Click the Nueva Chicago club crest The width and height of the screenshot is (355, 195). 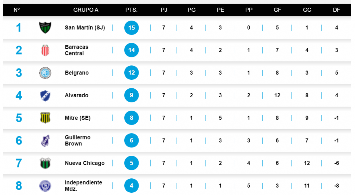click(x=45, y=163)
